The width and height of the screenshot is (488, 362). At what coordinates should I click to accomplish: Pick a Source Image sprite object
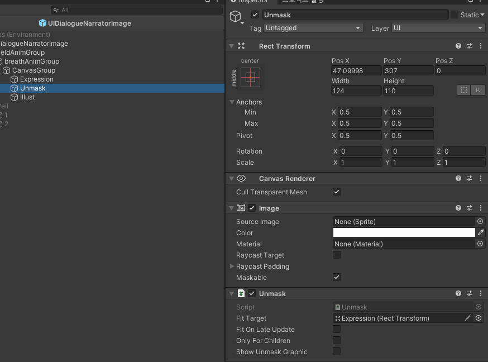pos(480,221)
